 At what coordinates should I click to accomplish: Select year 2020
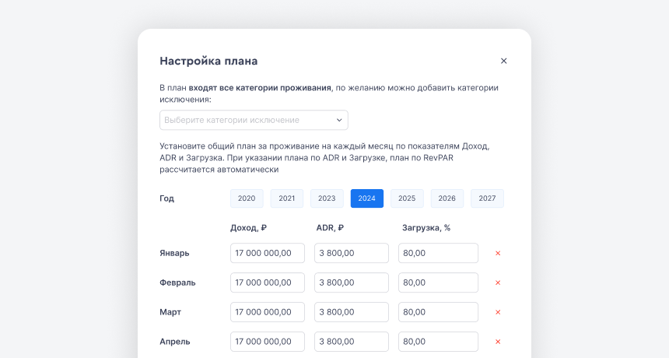[247, 198]
